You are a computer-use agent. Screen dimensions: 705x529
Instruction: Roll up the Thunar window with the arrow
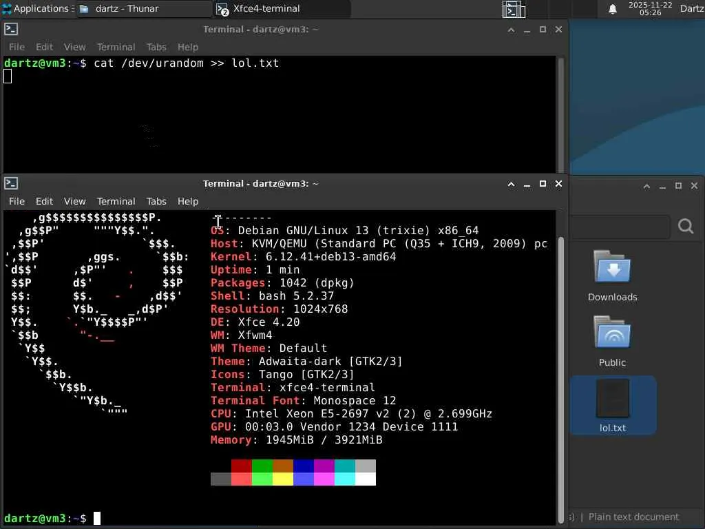pos(646,186)
